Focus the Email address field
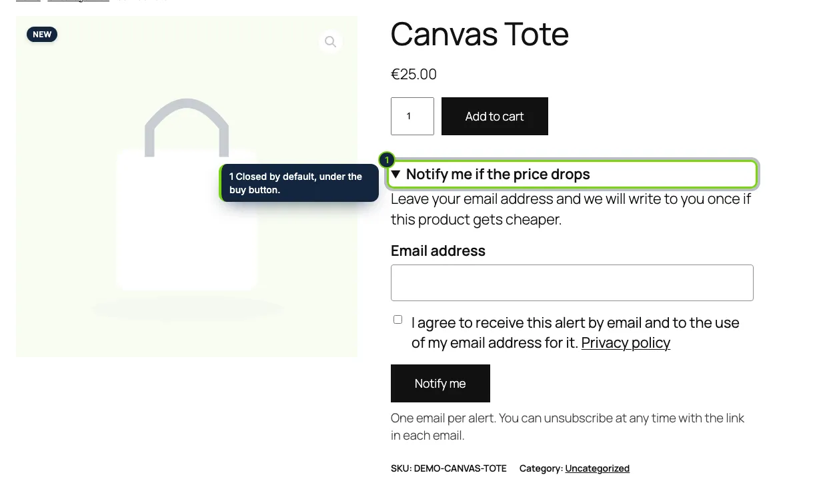This screenshot has width=819, height=491. click(572, 282)
